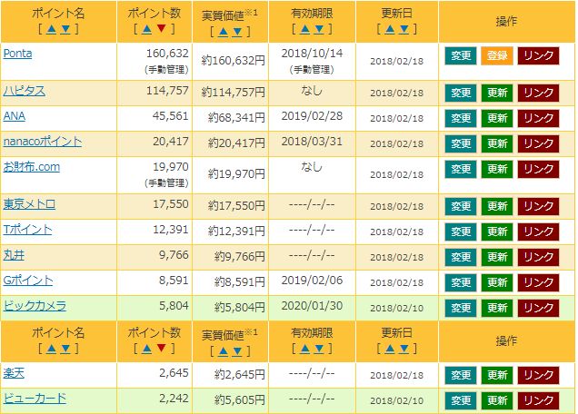Click 変更 button in ビューカード row
The image size is (578, 414).
point(461,400)
